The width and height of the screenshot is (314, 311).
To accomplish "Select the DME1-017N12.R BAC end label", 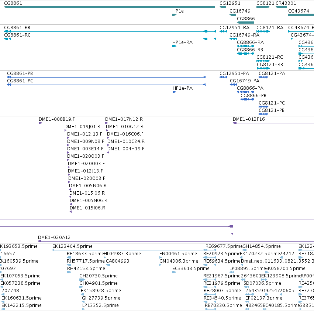I will pyautogui.click(x=124, y=119).
